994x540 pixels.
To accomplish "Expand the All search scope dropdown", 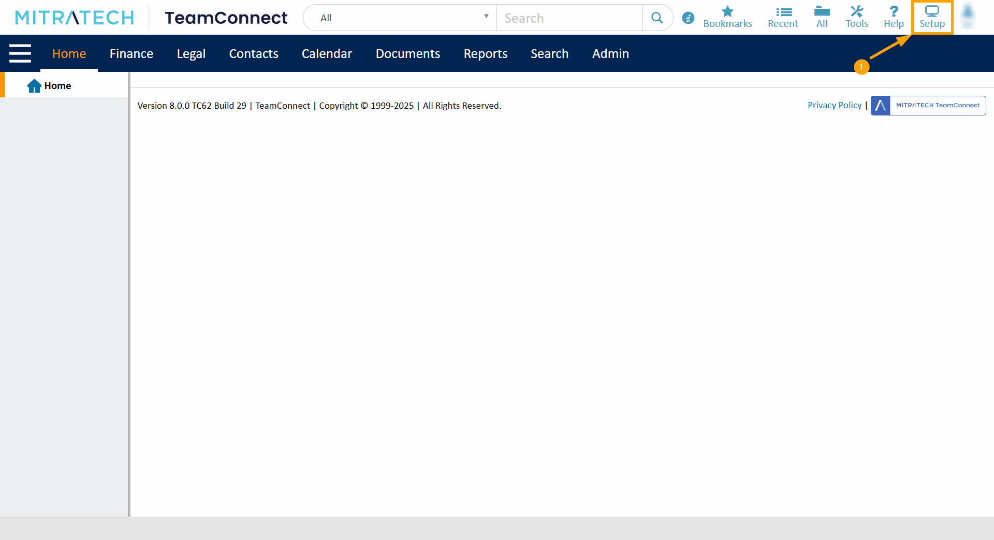I will pos(400,18).
